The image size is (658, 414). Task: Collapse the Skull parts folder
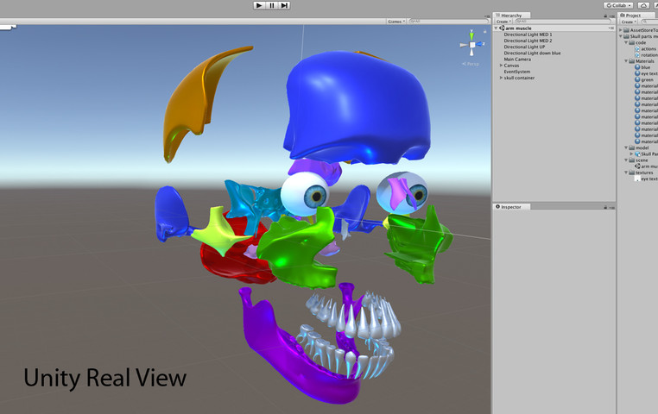[x=621, y=36]
